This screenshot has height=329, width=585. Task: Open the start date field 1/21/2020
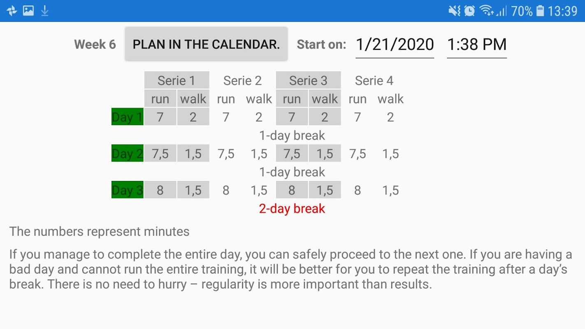(x=395, y=44)
